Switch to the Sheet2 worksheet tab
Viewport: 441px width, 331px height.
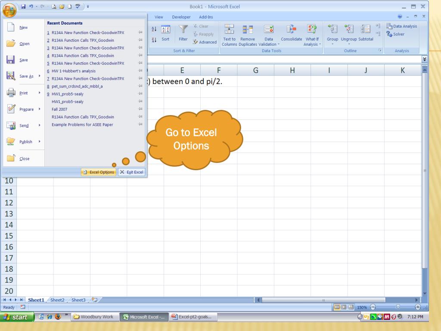[x=58, y=300]
